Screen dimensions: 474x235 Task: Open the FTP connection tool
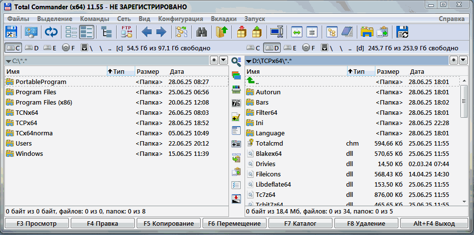(x=126, y=32)
